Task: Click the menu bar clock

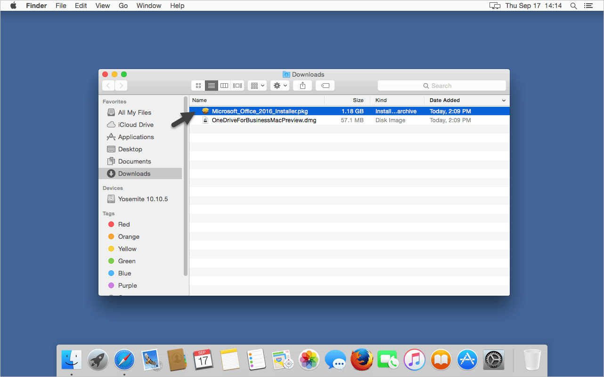Action: click(534, 6)
